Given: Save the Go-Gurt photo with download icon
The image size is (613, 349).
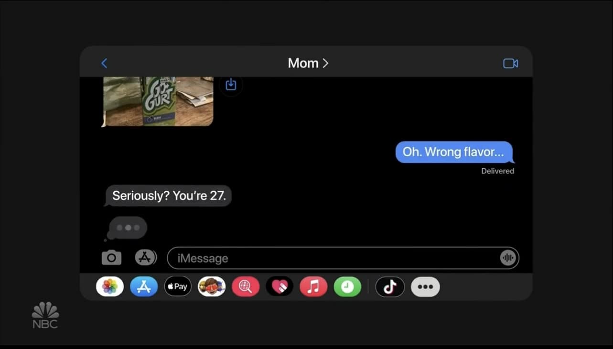Looking at the screenshot, I should (231, 85).
